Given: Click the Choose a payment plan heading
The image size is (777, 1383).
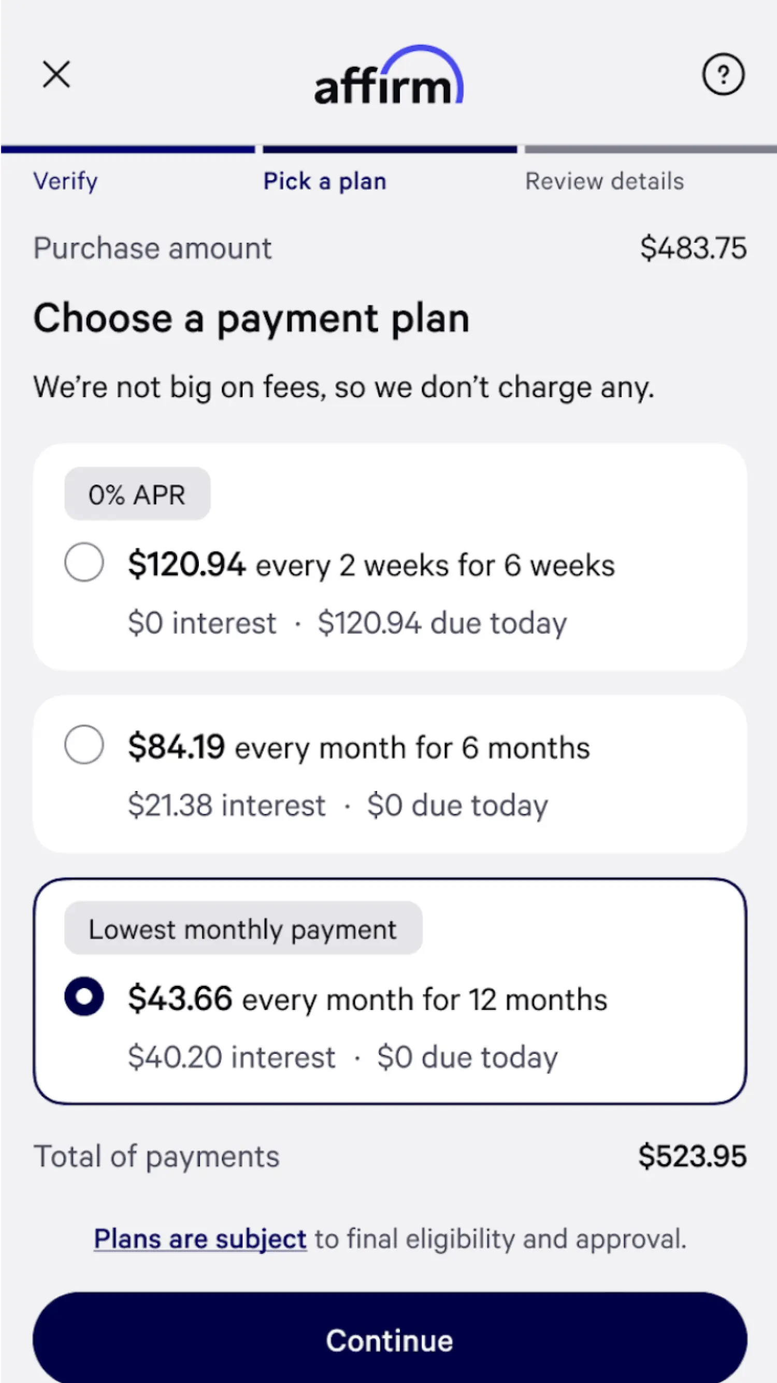Looking at the screenshot, I should (x=252, y=318).
